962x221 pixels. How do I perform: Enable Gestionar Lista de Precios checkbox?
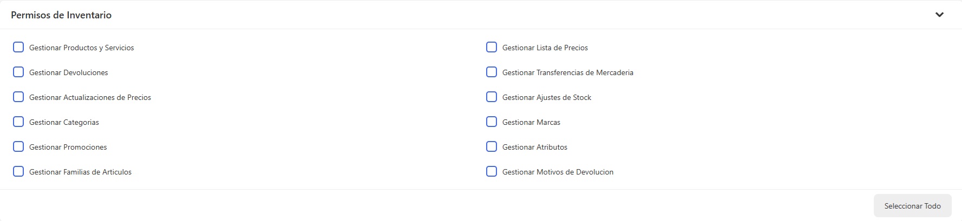[x=492, y=48]
